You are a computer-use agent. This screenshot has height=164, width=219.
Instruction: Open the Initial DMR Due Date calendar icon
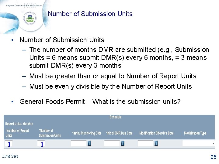coord(123,144)
